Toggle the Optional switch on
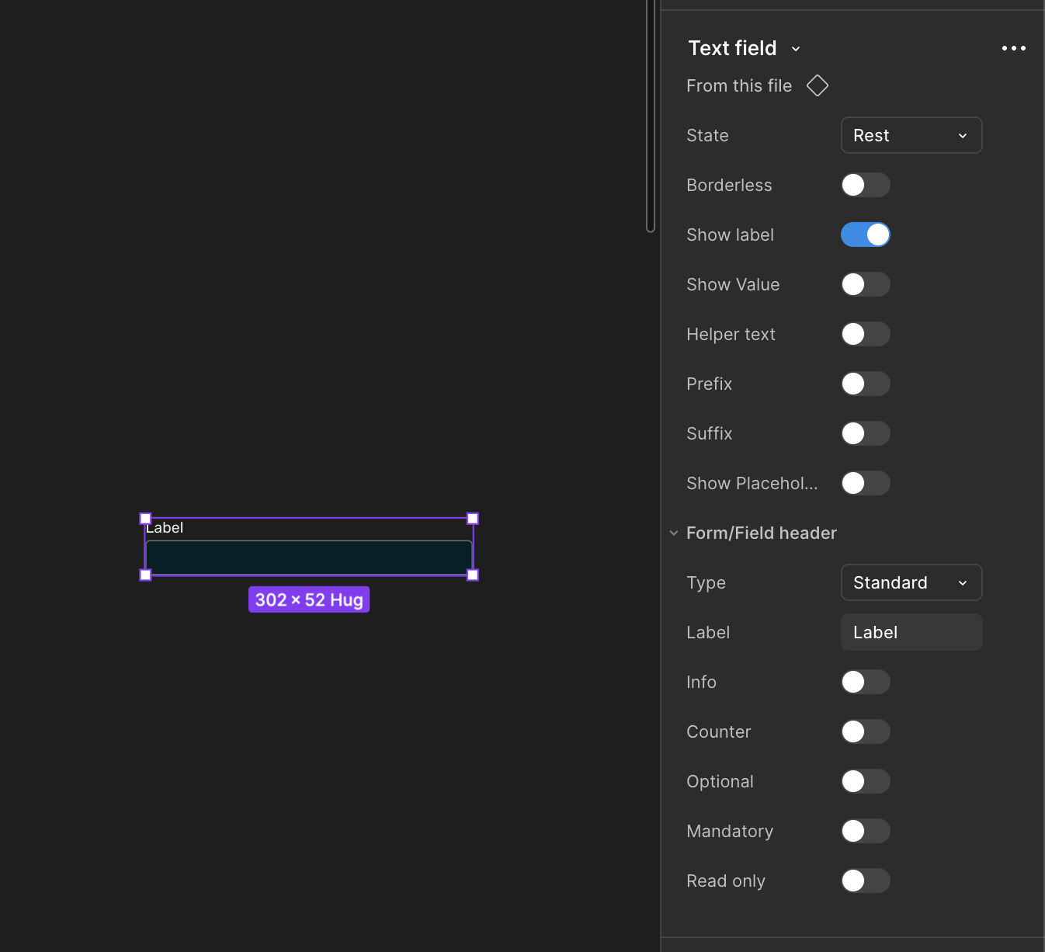The width and height of the screenshot is (1045, 952). click(x=865, y=781)
